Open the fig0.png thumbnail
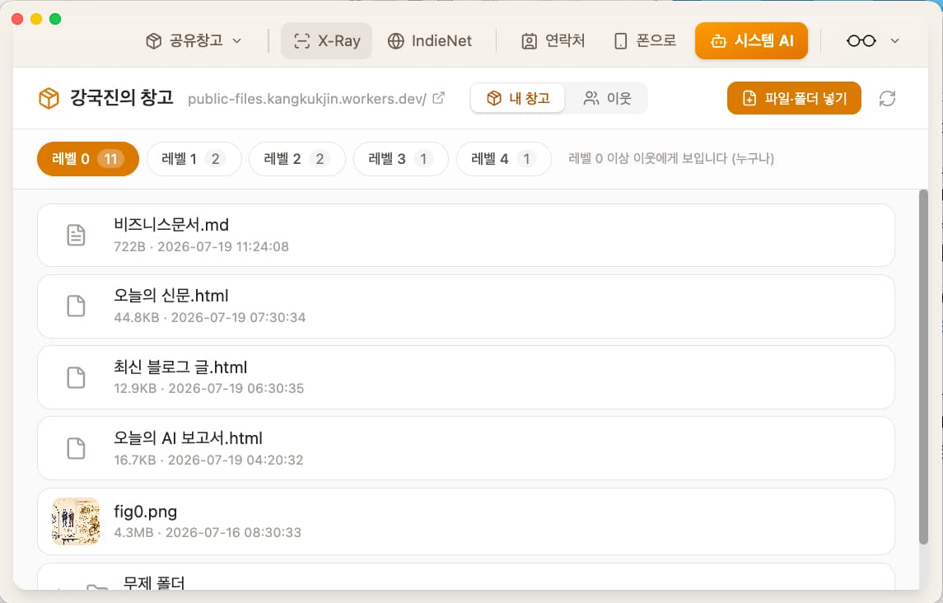Image resolution: width=943 pixels, height=603 pixels. pyautogui.click(x=76, y=521)
